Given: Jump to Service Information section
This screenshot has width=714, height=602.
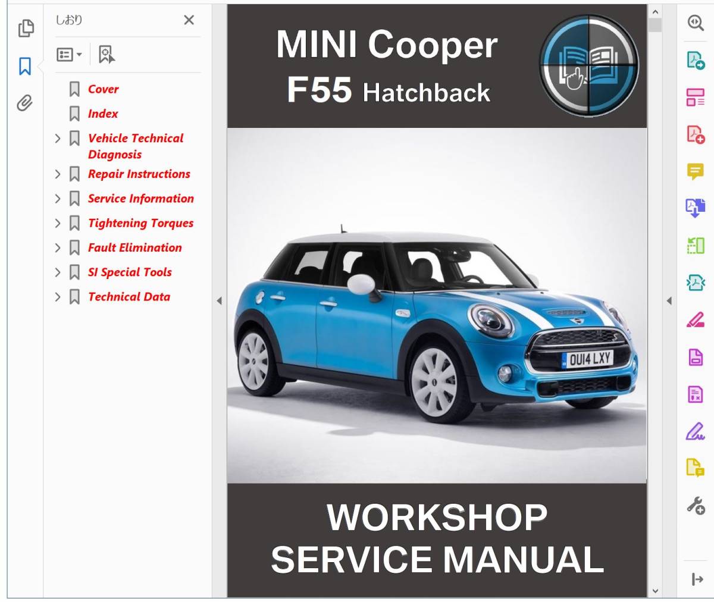Looking at the screenshot, I should [x=141, y=199].
